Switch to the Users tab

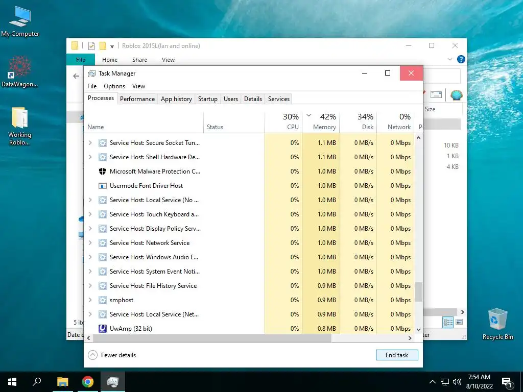(x=231, y=99)
